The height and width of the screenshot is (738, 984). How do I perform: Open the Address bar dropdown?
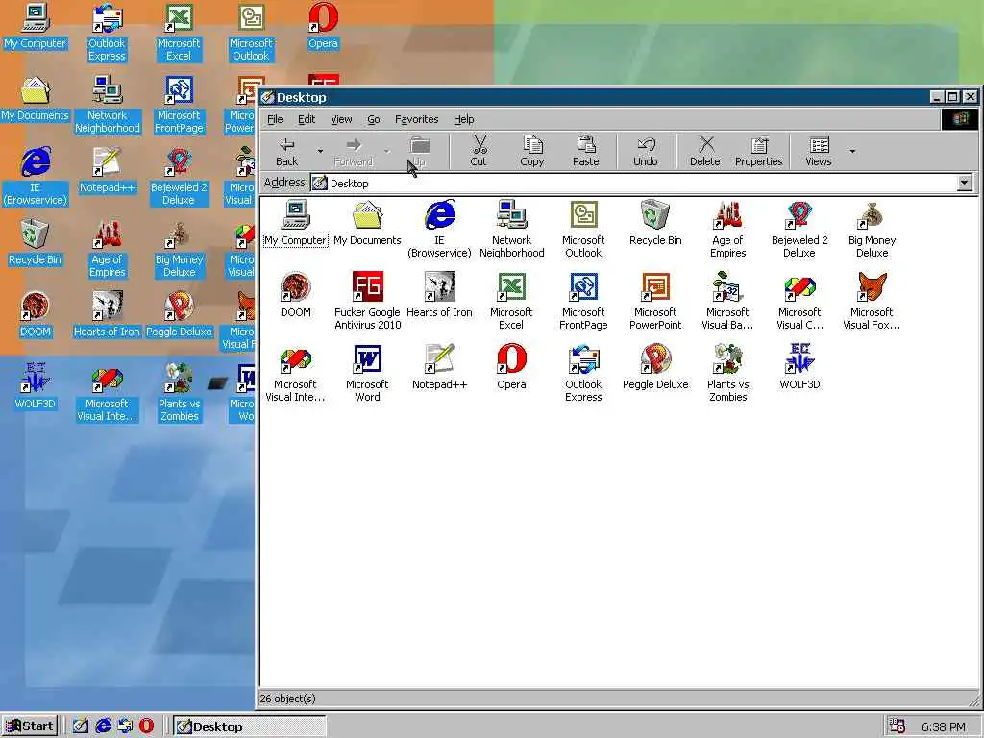[x=965, y=183]
